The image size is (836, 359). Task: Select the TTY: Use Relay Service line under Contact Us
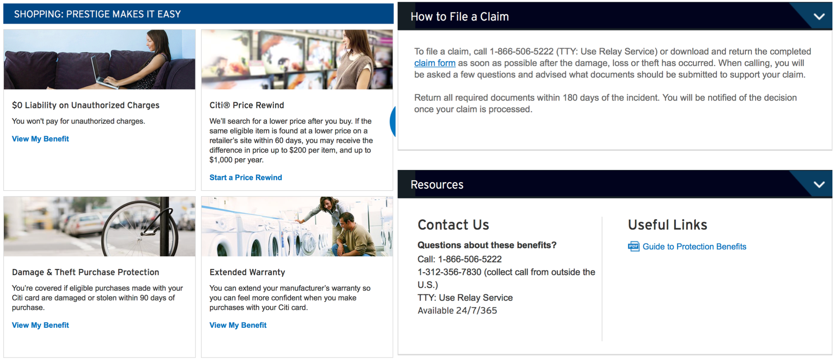(465, 298)
